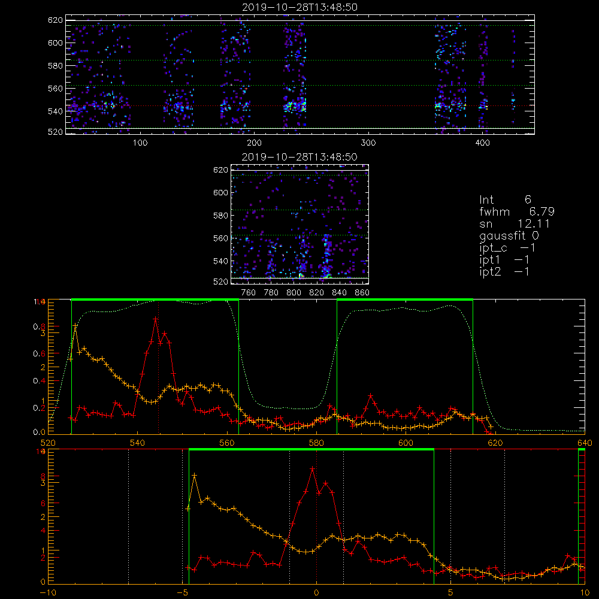Image resolution: width=599 pixels, height=599 pixels.
Task: Select the 'sn 12.11' readout text
Action: pyautogui.click(x=515, y=224)
